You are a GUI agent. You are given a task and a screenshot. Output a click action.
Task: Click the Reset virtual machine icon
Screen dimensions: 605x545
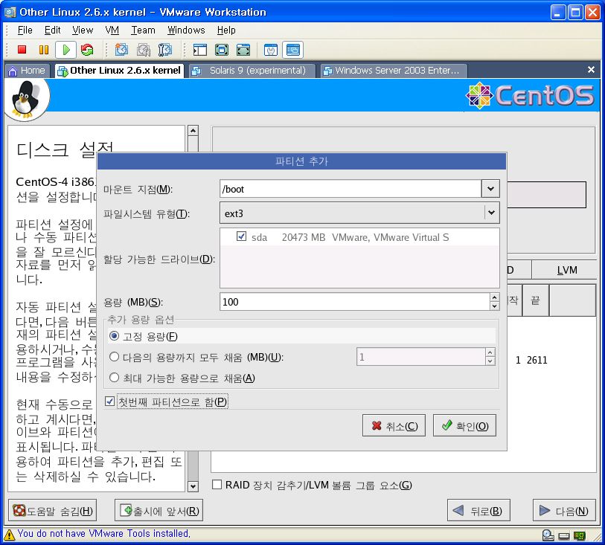pyautogui.click(x=87, y=50)
